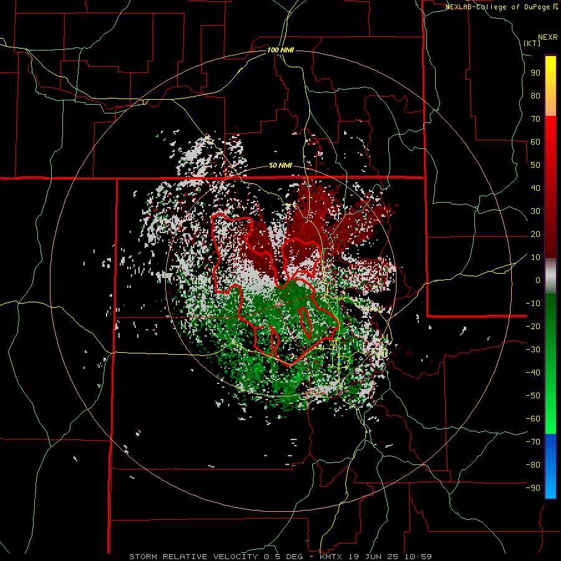Click the NEXR label in the corner
The image size is (561, 561).
tap(548, 37)
